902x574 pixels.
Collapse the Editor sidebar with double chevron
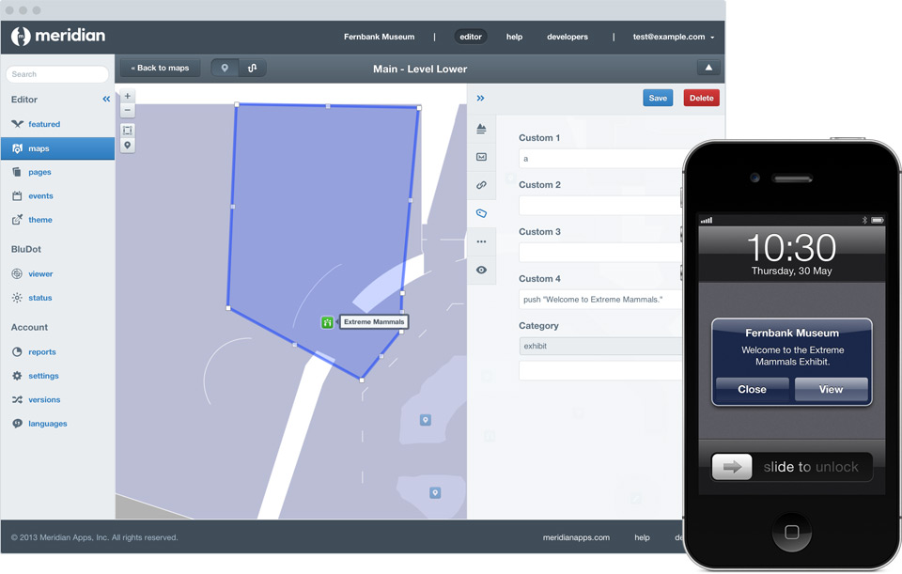pos(106,99)
